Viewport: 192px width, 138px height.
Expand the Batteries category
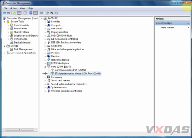click(x=45, y=22)
